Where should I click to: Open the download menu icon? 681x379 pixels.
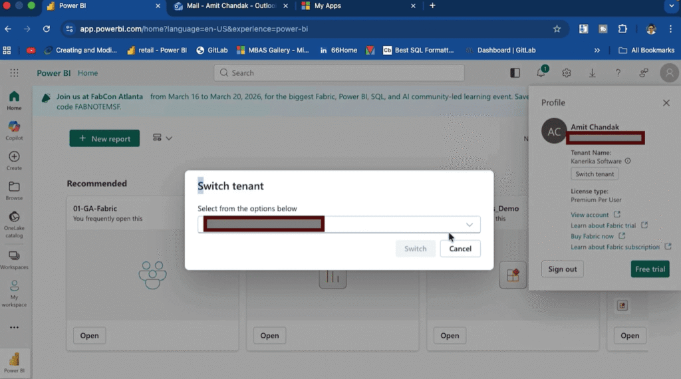(592, 73)
